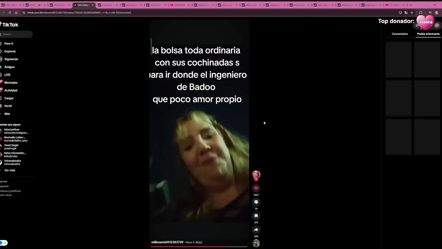Follow creator with the pink plus badge
This screenshot has height=249, width=442.
pyautogui.click(x=256, y=179)
